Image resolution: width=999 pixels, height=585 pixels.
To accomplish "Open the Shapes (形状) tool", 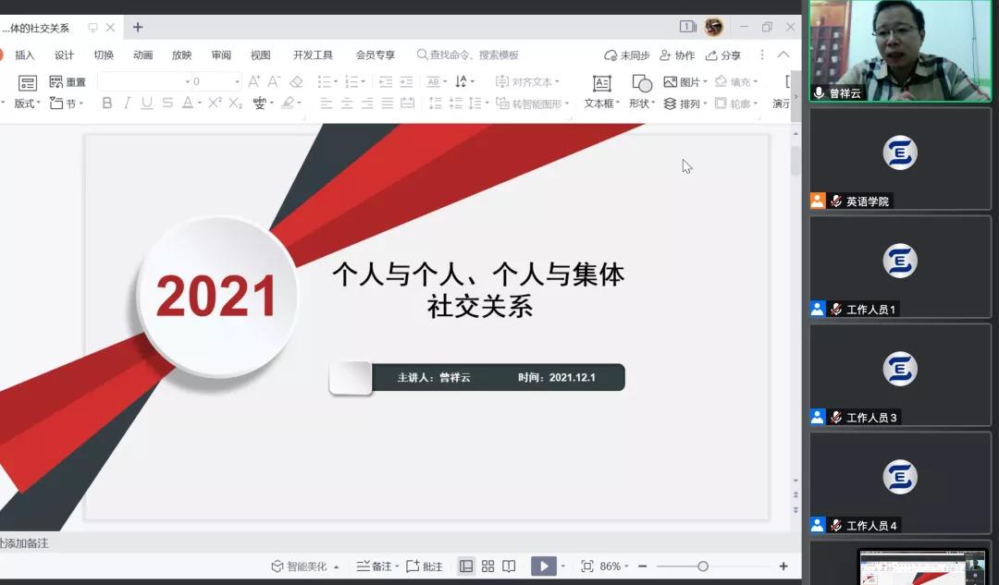I will click(641, 91).
